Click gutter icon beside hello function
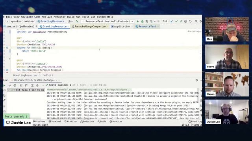Screen dimensions: 252x141 coord(7,48)
